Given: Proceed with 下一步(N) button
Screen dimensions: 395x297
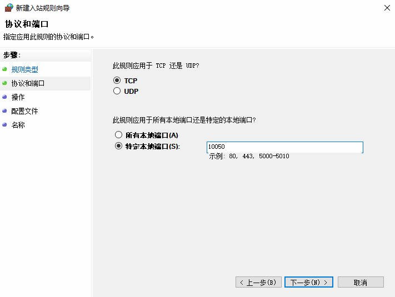Looking at the screenshot, I should 309,282.
